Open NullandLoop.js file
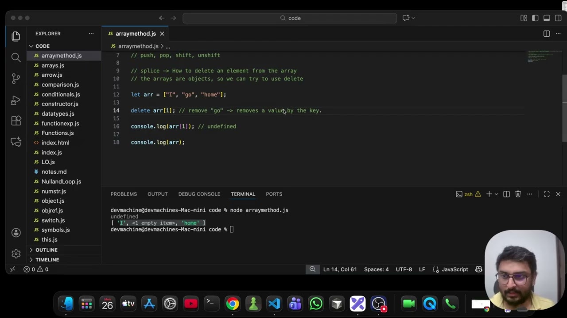The width and height of the screenshot is (567, 318). click(61, 182)
